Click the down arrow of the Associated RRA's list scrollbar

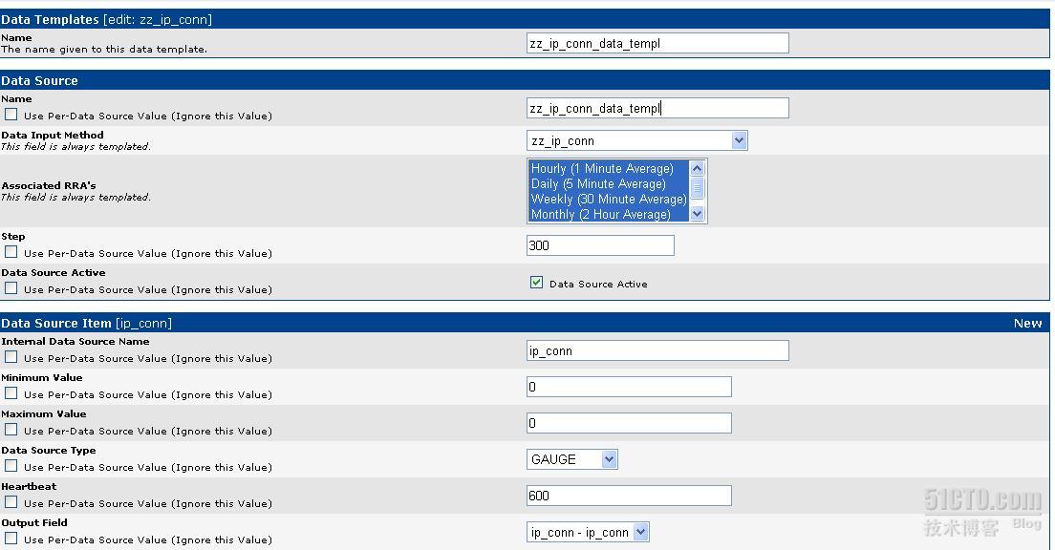[x=697, y=214]
